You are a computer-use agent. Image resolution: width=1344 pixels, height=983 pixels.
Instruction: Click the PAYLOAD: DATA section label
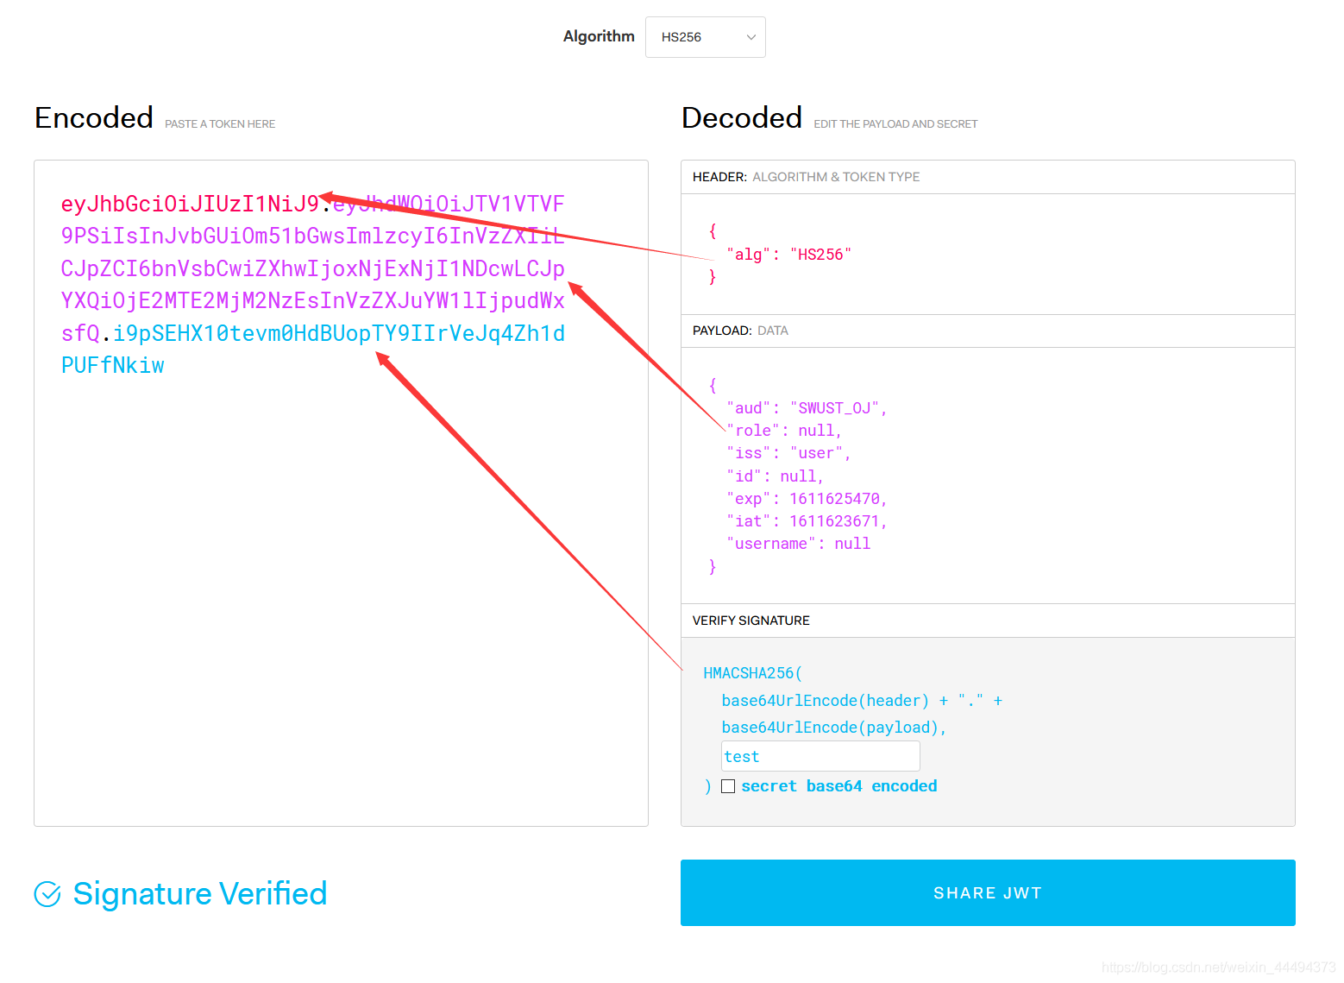pyautogui.click(x=740, y=331)
